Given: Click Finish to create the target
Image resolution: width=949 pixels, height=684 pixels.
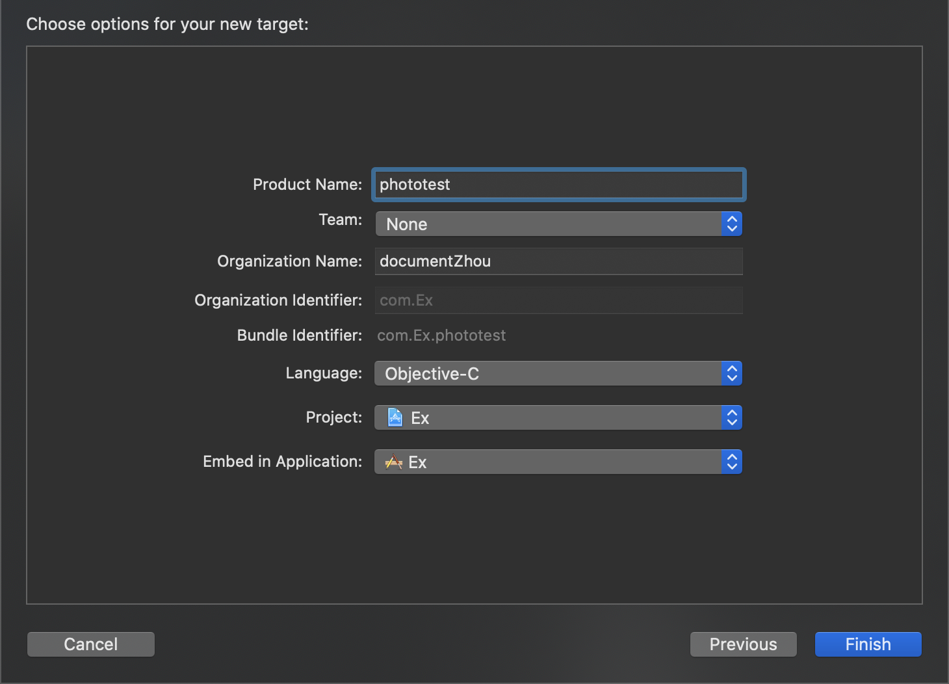Looking at the screenshot, I should (868, 644).
